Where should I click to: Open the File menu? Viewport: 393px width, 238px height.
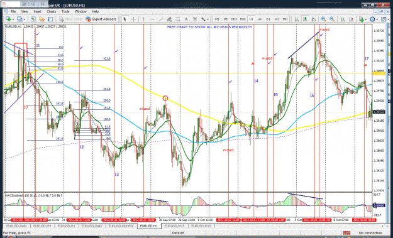[x=13, y=11]
